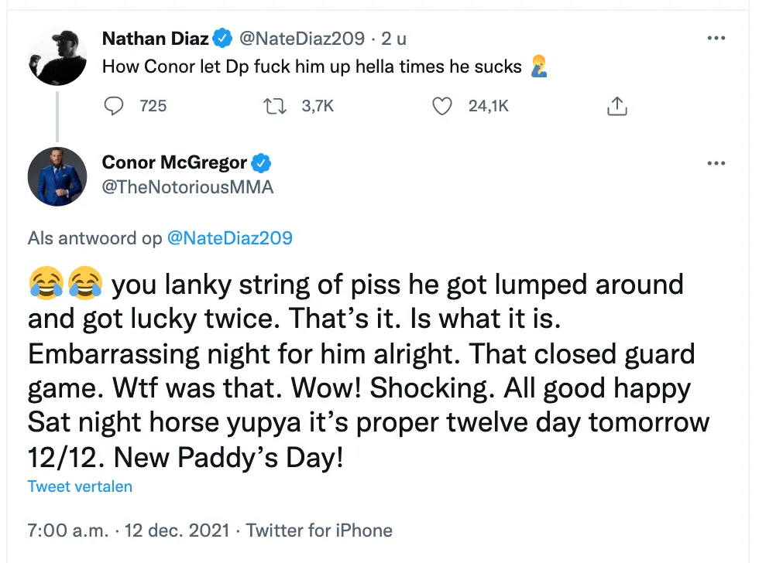Click the 'Twitter for iPhone' source label
759x563 pixels.
(319, 531)
